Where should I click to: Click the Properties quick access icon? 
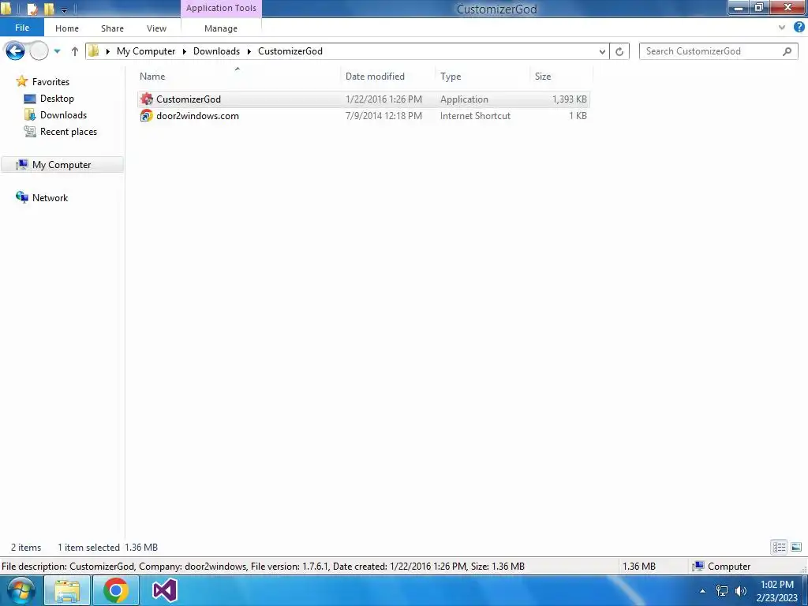[x=32, y=9]
